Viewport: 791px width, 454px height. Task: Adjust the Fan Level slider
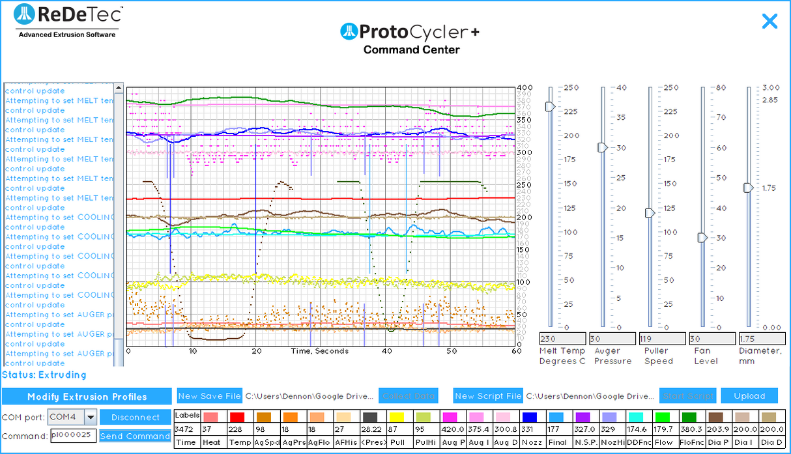coord(702,238)
